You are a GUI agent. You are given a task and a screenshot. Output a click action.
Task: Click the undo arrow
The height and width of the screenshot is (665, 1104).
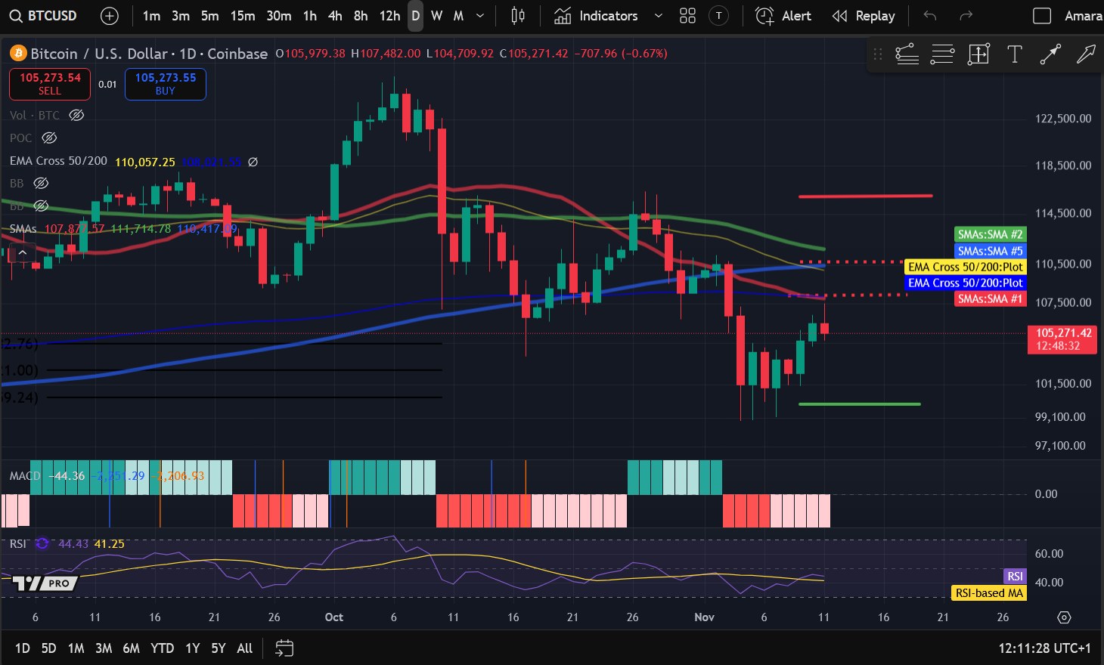pos(930,16)
